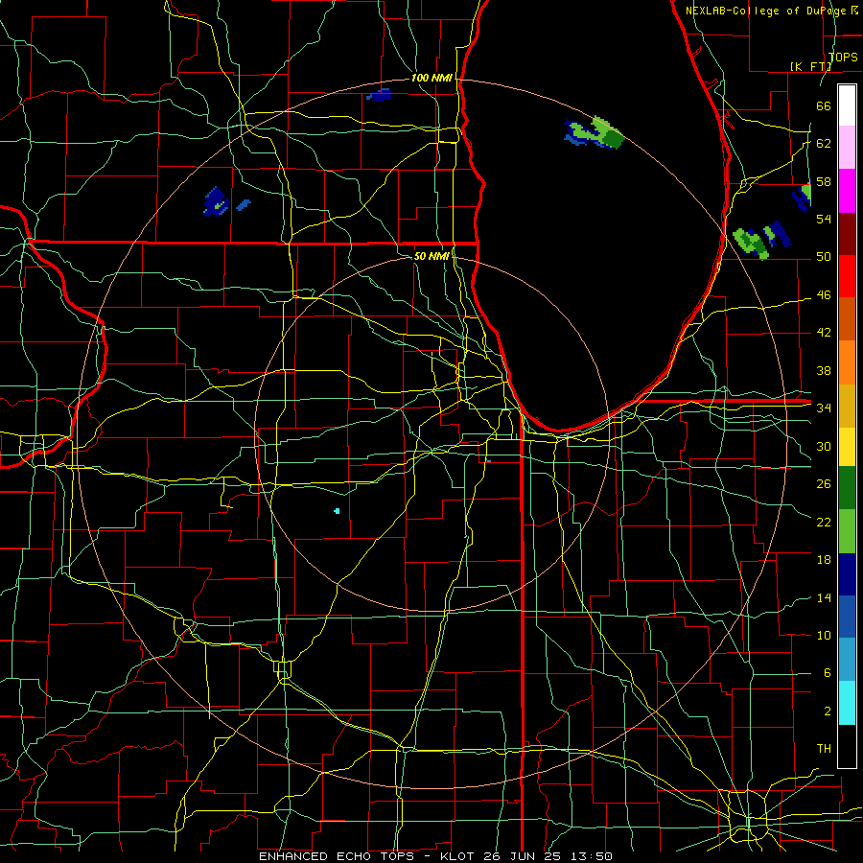Click the navy echo containing a green pixel
863x863 pixels.
pos(216,202)
